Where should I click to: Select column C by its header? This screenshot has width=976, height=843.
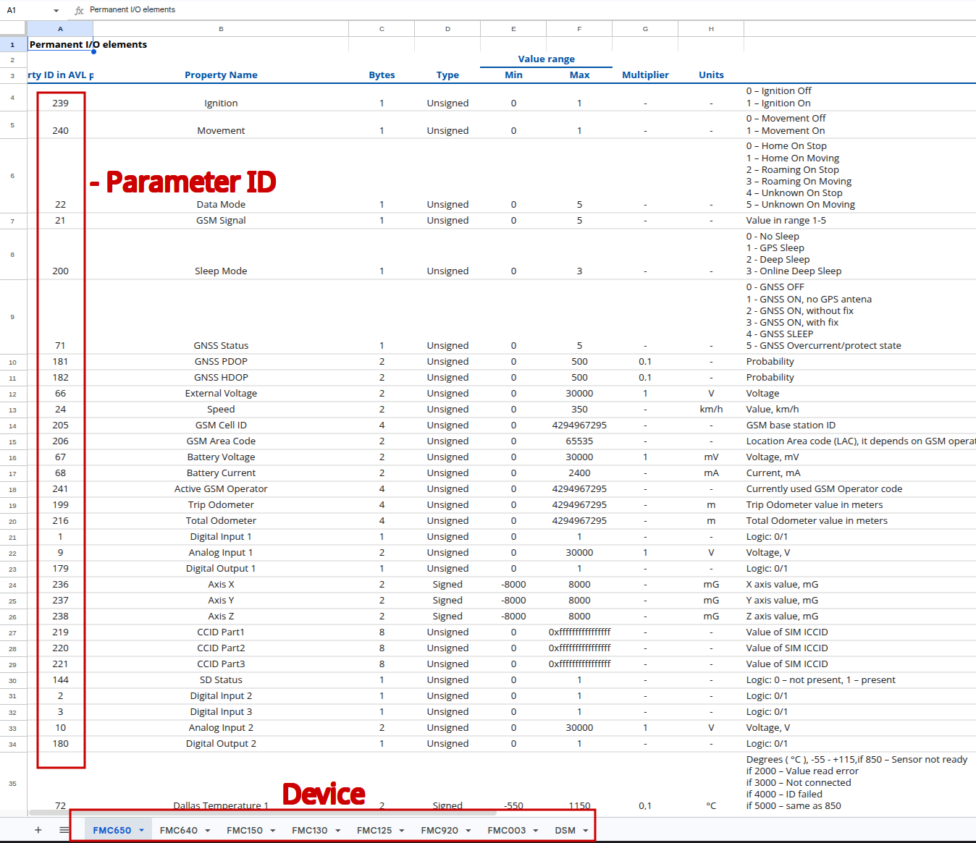(382, 29)
